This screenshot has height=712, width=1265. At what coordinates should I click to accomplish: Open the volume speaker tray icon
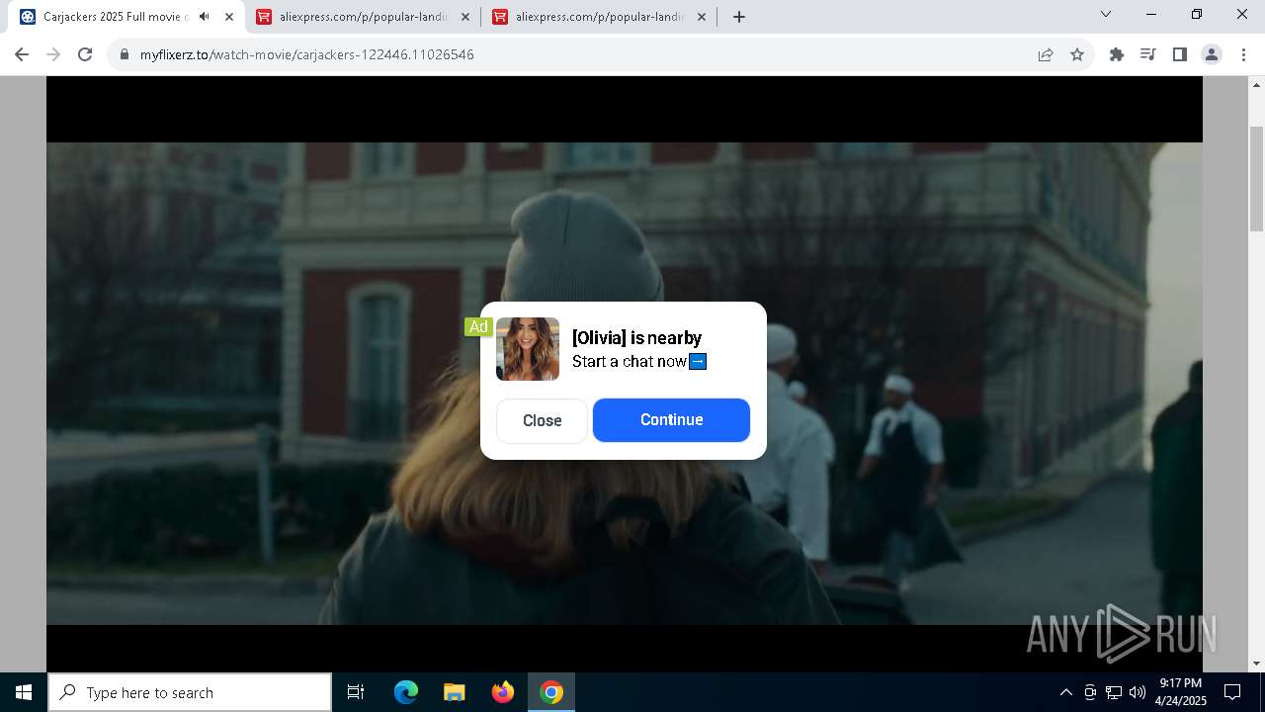[x=1138, y=692]
